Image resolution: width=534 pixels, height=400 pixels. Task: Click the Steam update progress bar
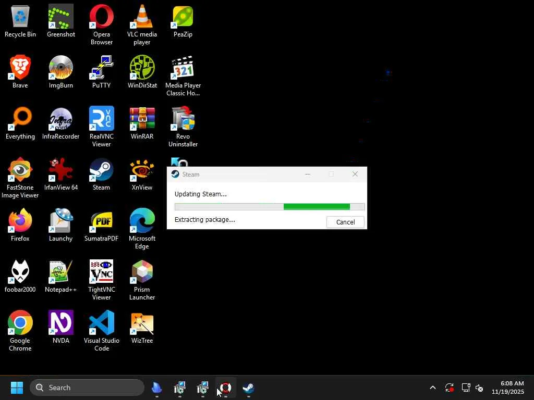pos(270,206)
